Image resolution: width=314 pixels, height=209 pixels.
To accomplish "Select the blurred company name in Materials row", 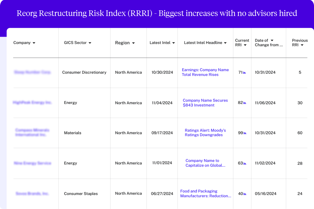I will point(32,133).
